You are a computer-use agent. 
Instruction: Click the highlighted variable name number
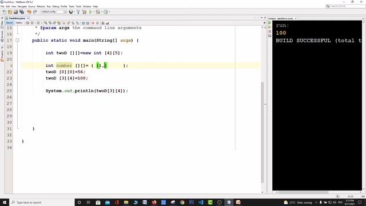click(x=64, y=66)
